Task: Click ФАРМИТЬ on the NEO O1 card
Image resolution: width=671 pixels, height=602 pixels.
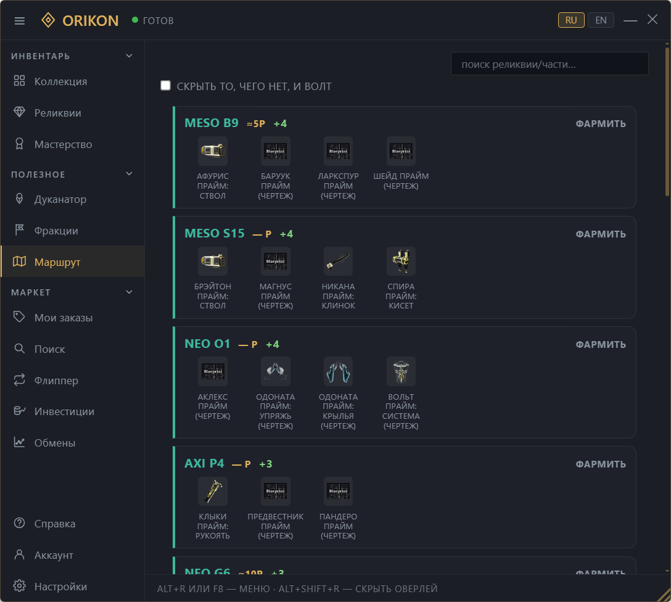Action: coord(601,344)
